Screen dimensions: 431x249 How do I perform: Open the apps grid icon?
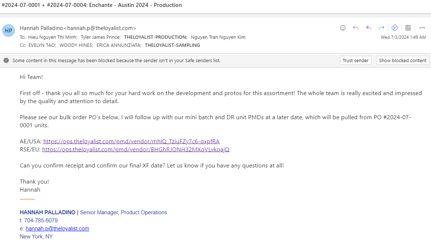point(408,28)
